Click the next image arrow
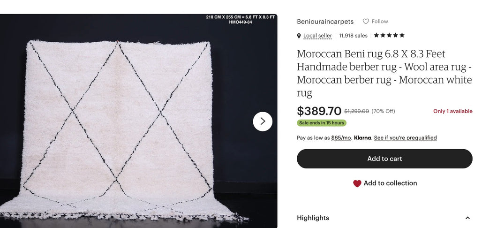The height and width of the screenshot is (228, 497). pos(263,122)
